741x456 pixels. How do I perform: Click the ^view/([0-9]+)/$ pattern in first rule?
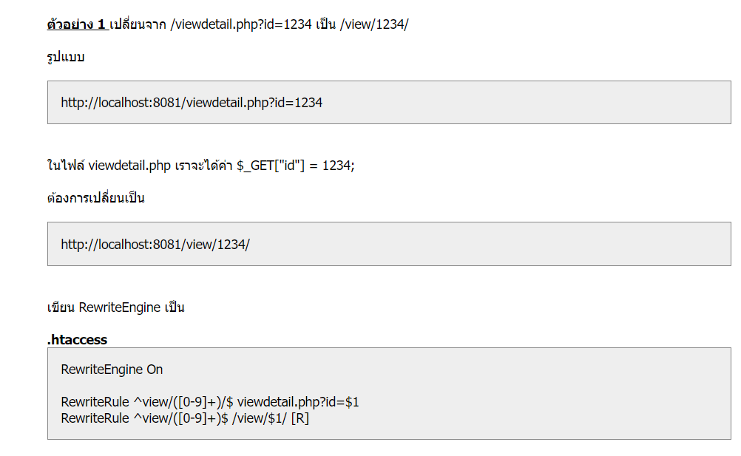pyautogui.click(x=183, y=402)
